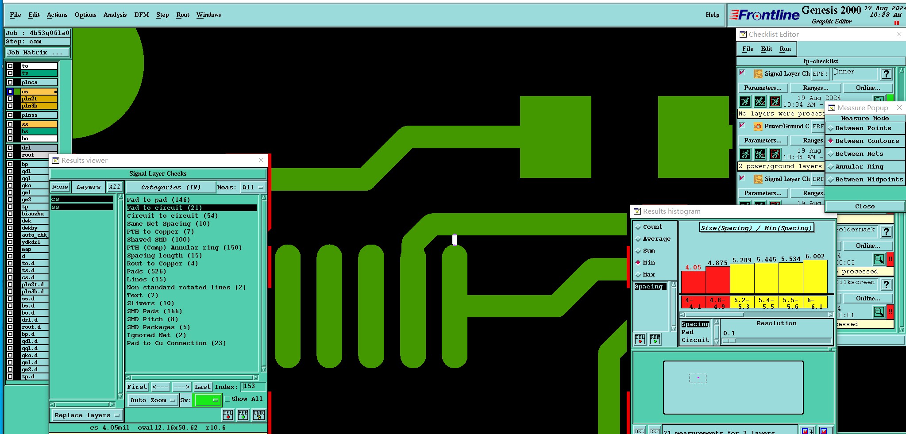This screenshot has height=434, width=906.
Task: Open the Actions menu
Action: pos(57,15)
